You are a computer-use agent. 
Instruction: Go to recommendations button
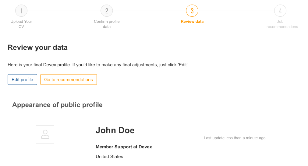click(x=69, y=80)
